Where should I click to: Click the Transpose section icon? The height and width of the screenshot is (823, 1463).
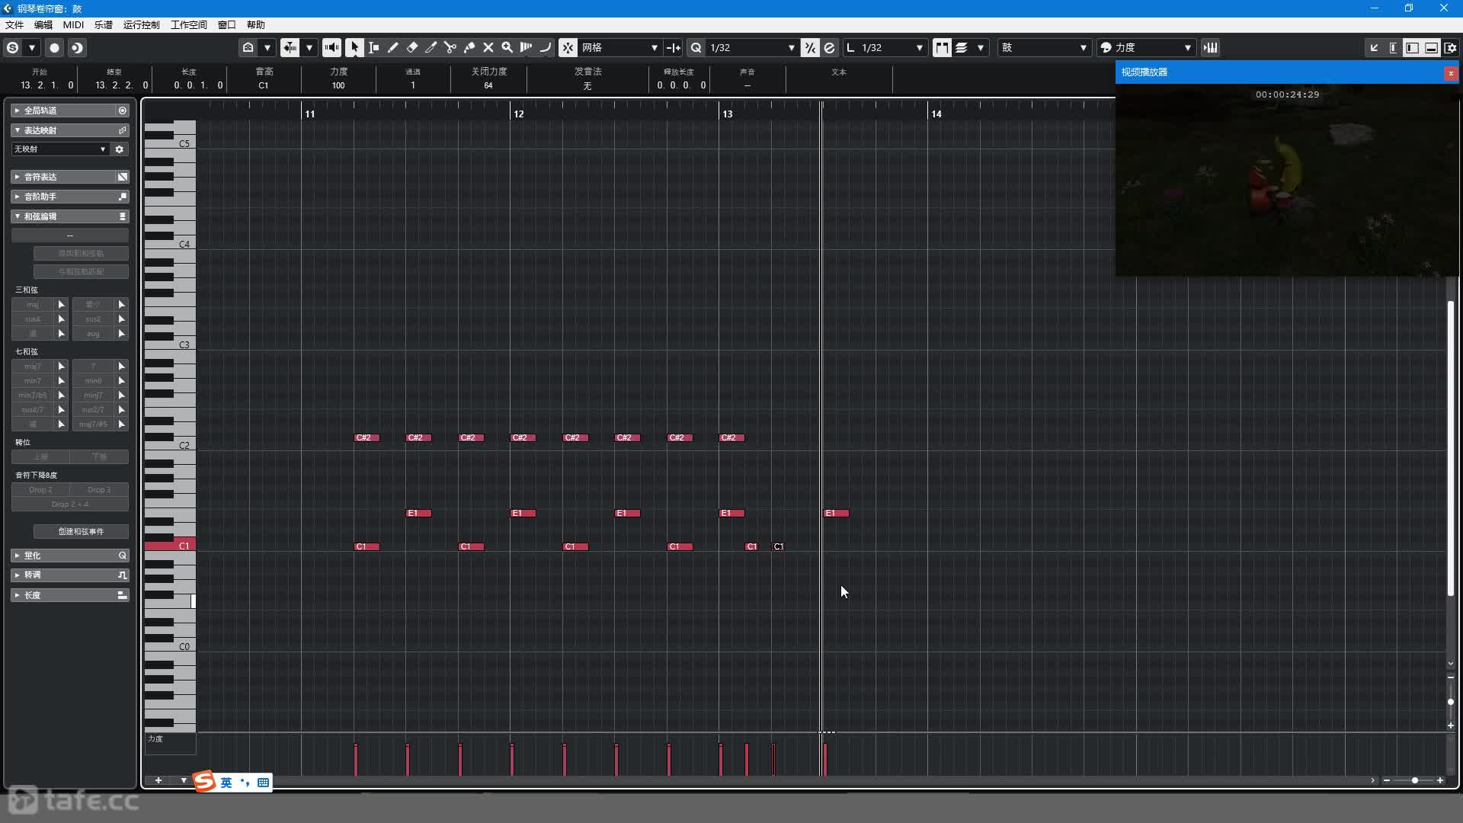click(122, 575)
